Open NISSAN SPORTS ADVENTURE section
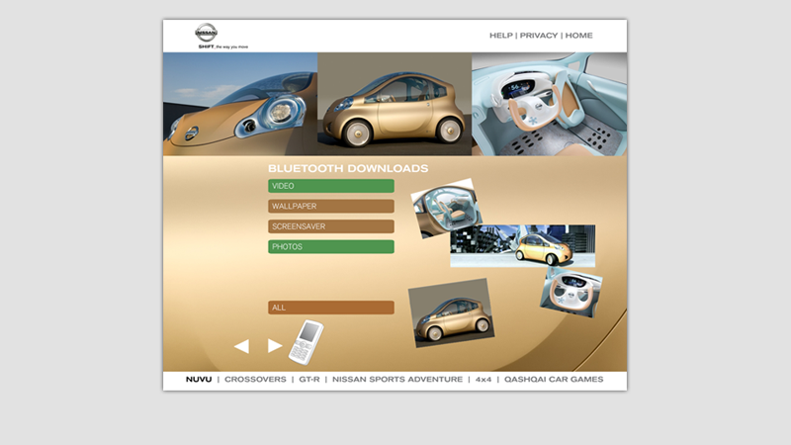This screenshot has height=445, width=791. (397, 380)
